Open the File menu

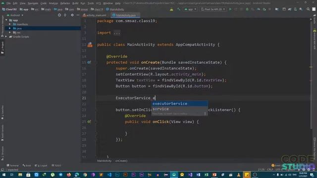click(x=8, y=3)
